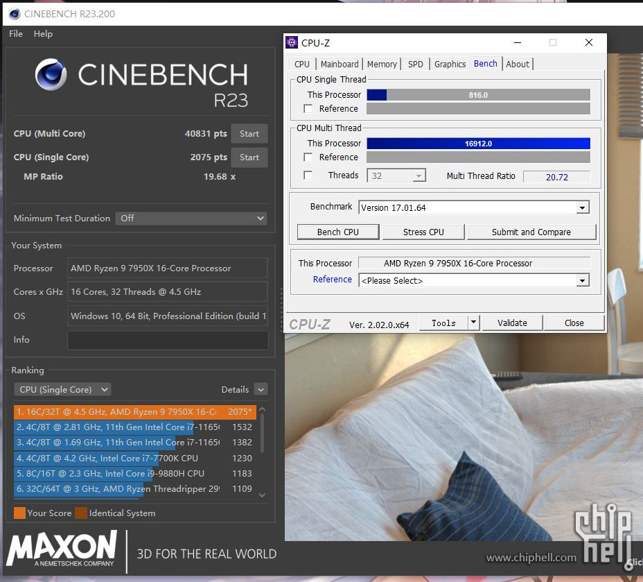Click the CPU-Z window title icon

click(x=292, y=42)
